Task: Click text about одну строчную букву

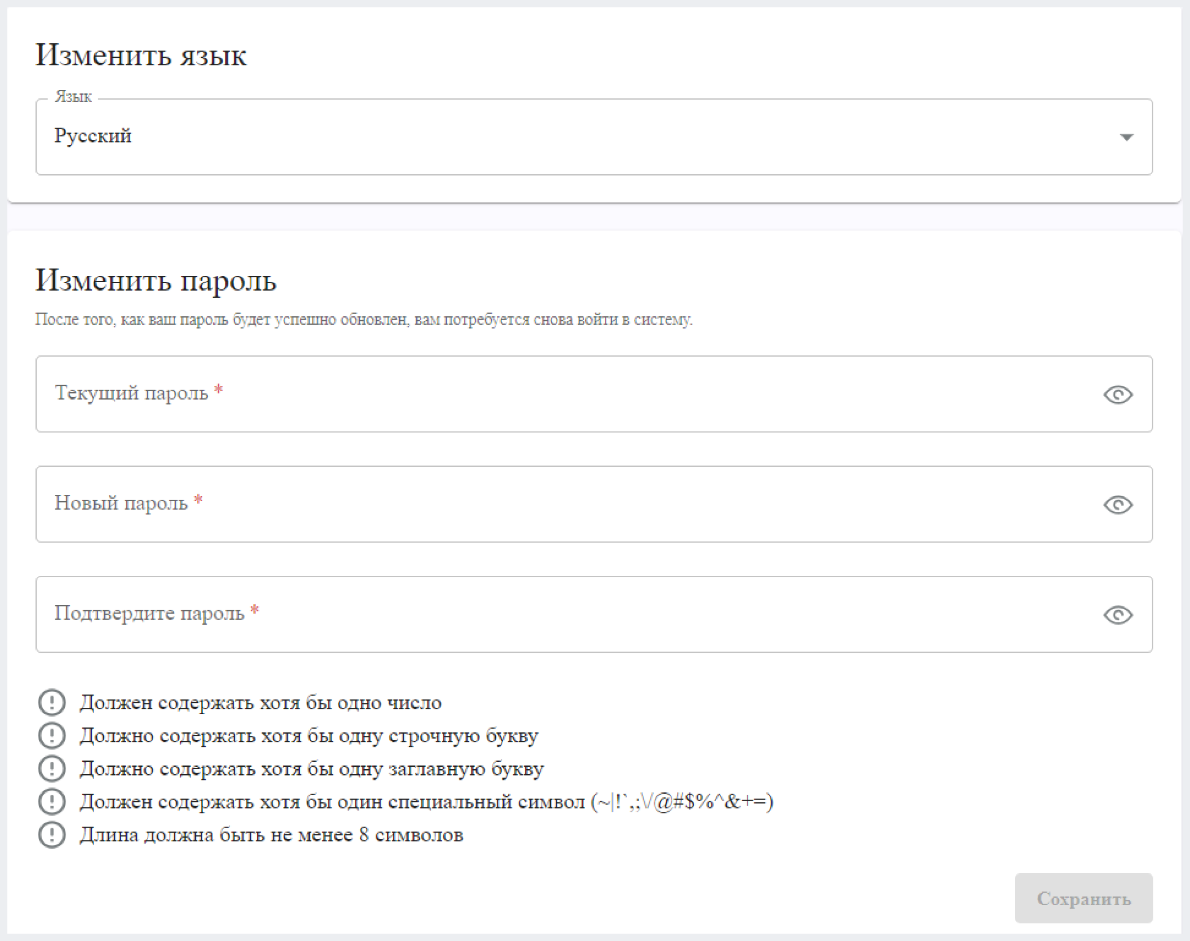Action: (x=309, y=736)
